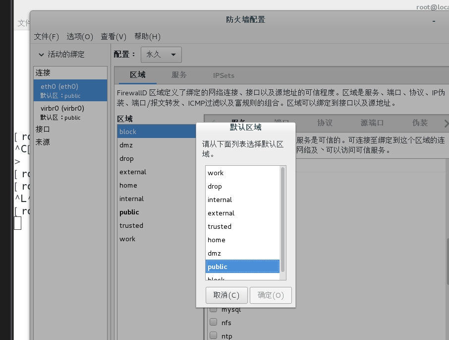The height and width of the screenshot is (340, 449).
Task: Open the 帮助(H) menu
Action: point(148,37)
